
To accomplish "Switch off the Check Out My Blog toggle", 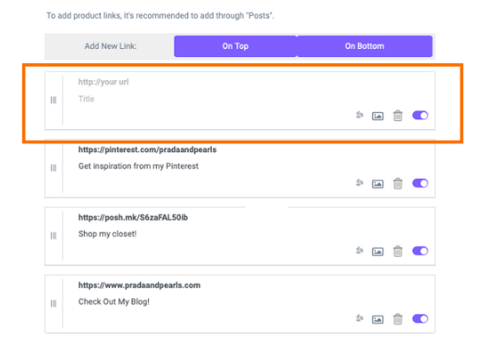I will click(420, 319).
